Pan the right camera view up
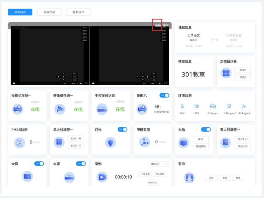Image resolution: width=264 pixels, height=198 pixels. [x=143, y=74]
